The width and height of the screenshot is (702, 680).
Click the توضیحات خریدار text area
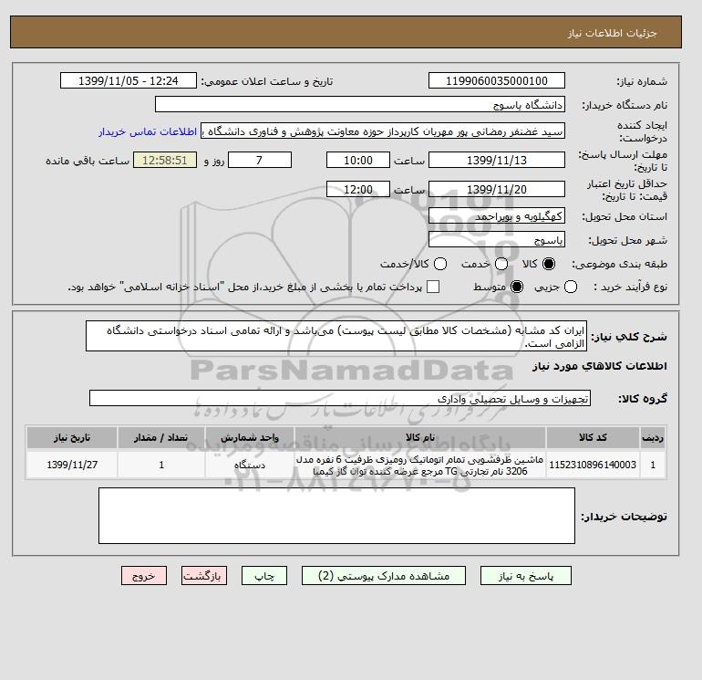[x=336, y=516]
